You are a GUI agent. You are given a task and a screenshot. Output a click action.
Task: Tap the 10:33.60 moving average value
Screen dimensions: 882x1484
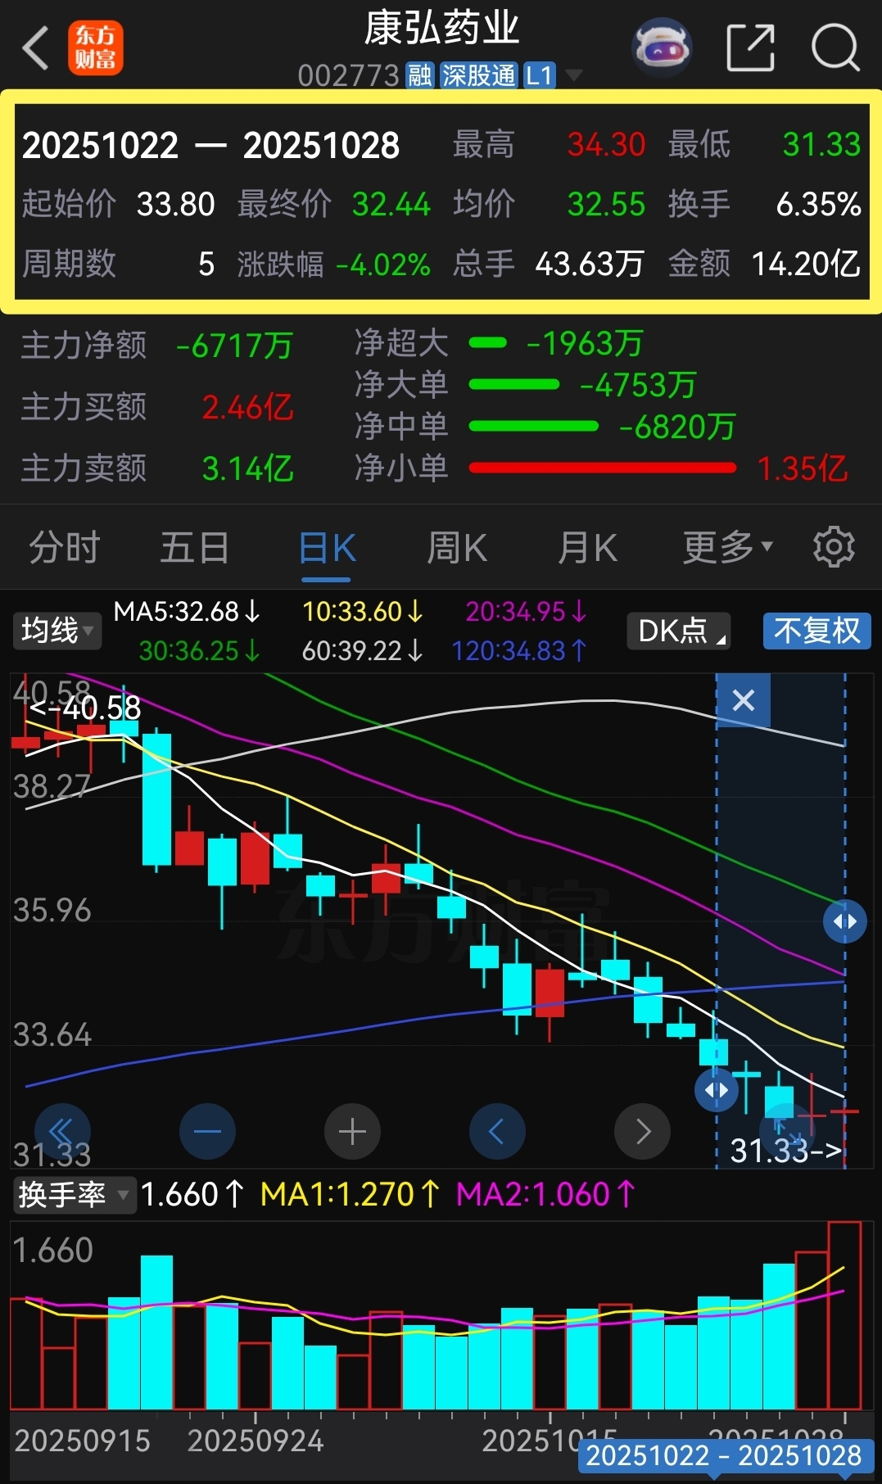(x=363, y=612)
